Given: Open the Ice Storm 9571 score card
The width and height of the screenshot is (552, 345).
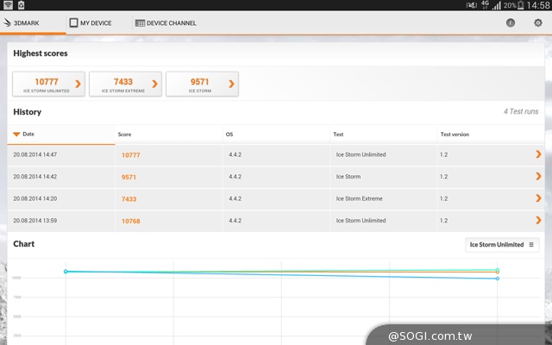Looking at the screenshot, I should point(202,84).
